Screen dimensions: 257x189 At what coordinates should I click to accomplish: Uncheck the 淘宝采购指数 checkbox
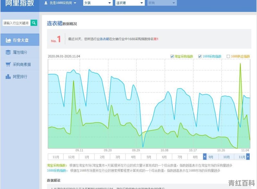172,56
